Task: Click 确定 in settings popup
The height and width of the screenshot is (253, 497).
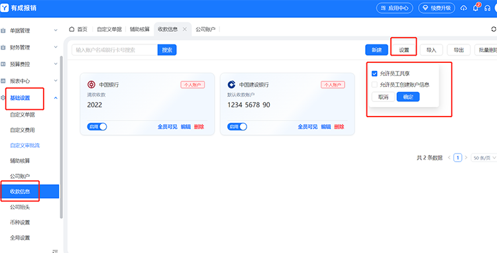Action: click(408, 97)
